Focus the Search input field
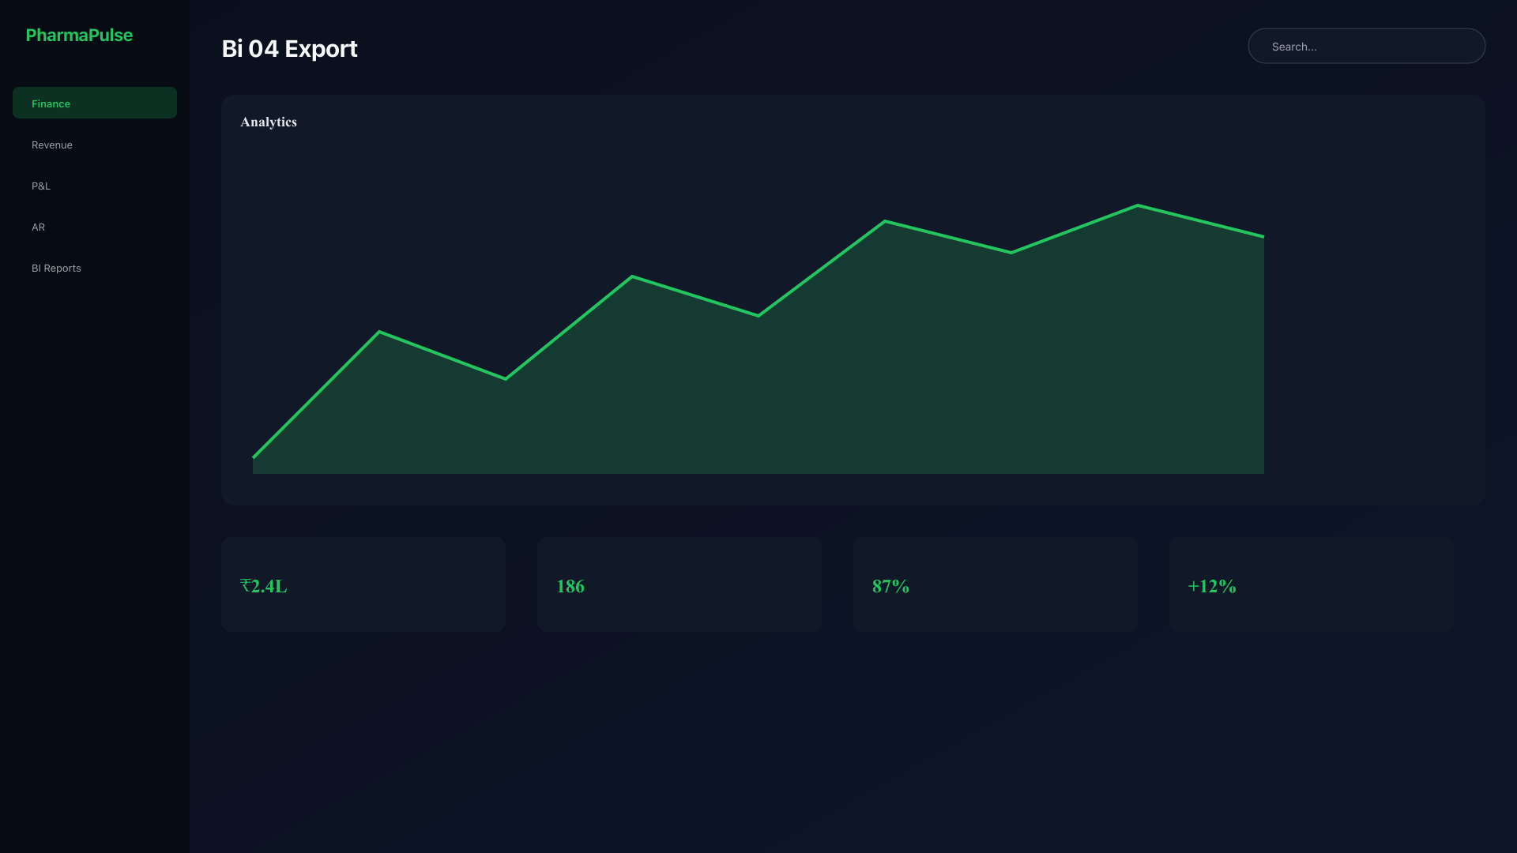The height and width of the screenshot is (853, 1517). point(1366,46)
